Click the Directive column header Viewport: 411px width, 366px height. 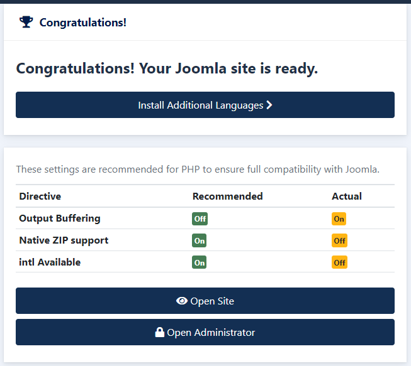click(x=40, y=196)
